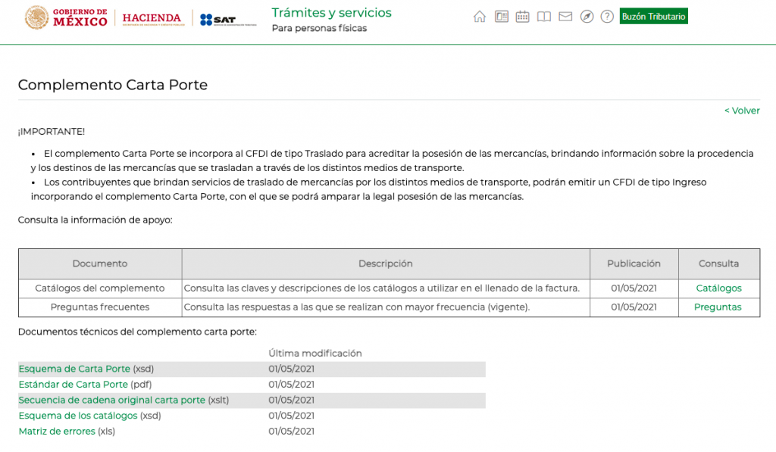Image resolution: width=776 pixels, height=452 pixels.
Task: Open the news page icon
Action: click(502, 17)
